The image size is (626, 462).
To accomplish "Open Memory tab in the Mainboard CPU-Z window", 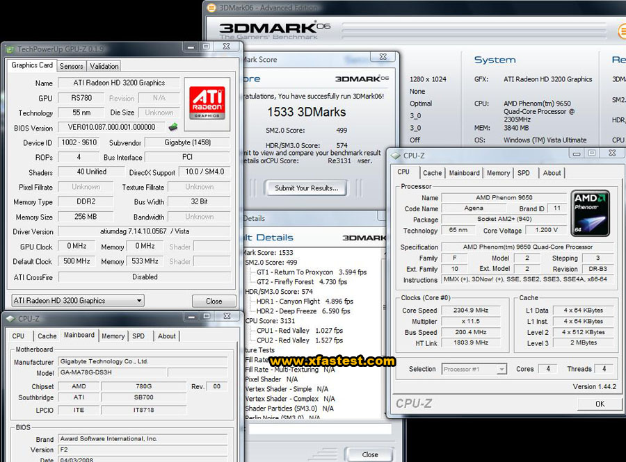I will coord(113,336).
